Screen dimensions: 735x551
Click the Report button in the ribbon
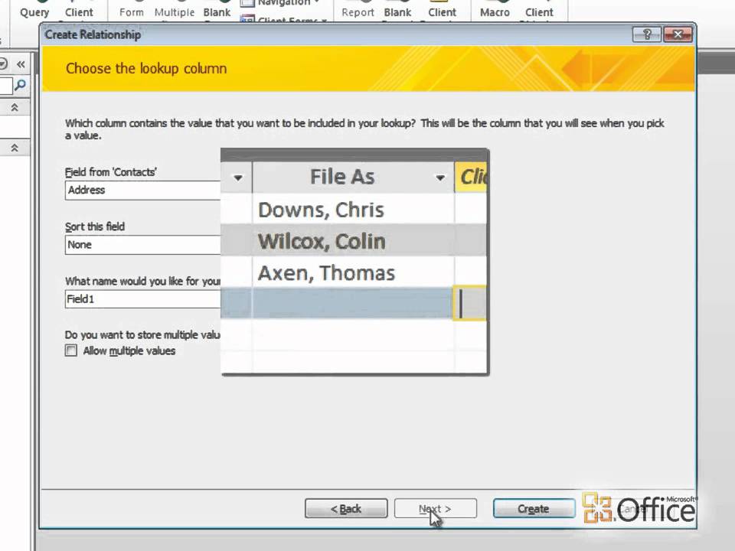pyautogui.click(x=358, y=12)
